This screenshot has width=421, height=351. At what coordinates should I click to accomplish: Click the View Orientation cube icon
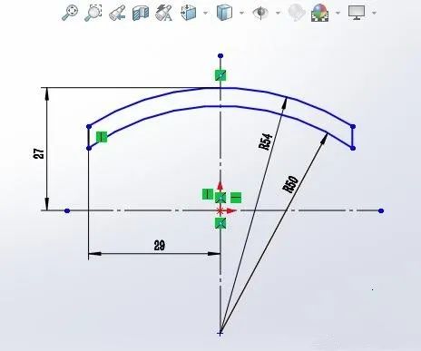[189, 13]
